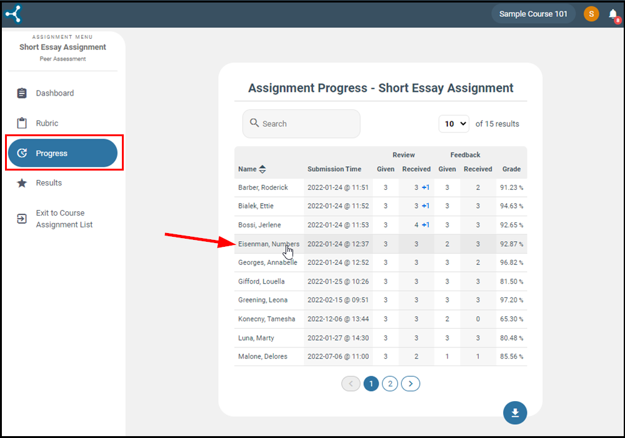Open the results-per-page dropdown showing 10

[454, 124]
